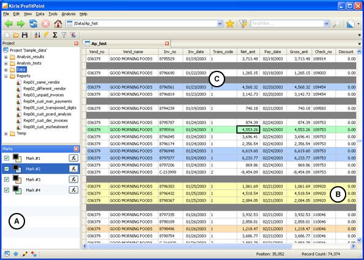The width and height of the screenshot is (364, 260).
Task: Click the vertical scrollbar down arrow
Action: [x=359, y=240]
